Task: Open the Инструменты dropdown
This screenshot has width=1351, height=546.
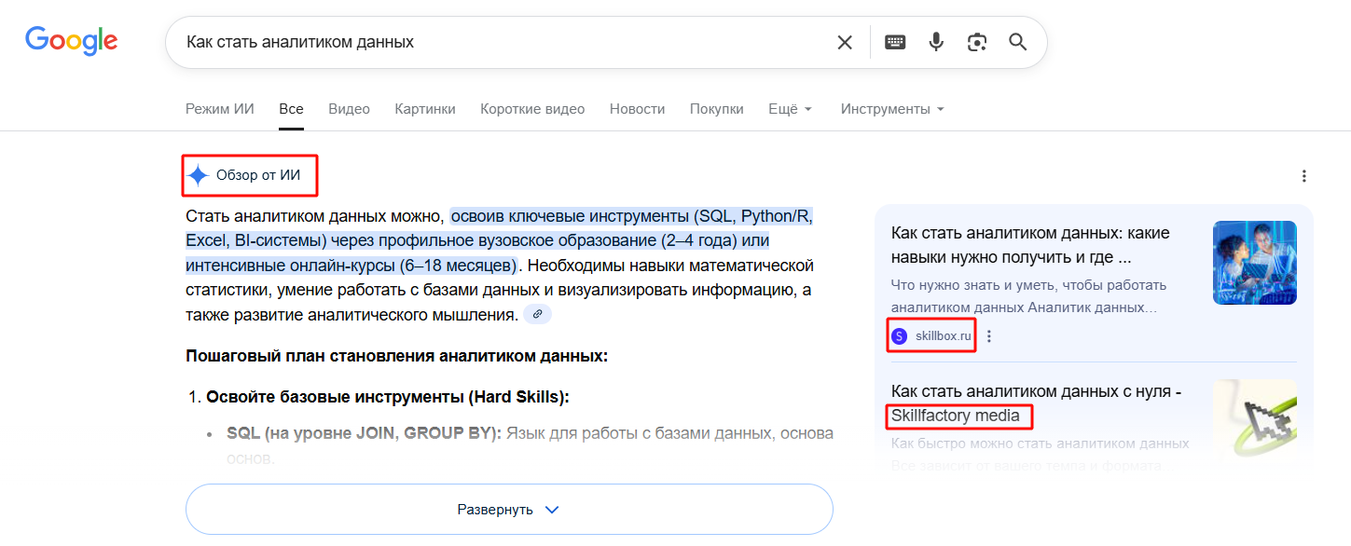Action: 892,109
